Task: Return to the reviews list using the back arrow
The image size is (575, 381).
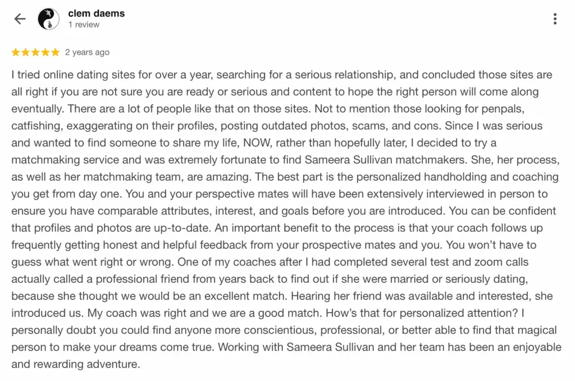Action: point(19,19)
